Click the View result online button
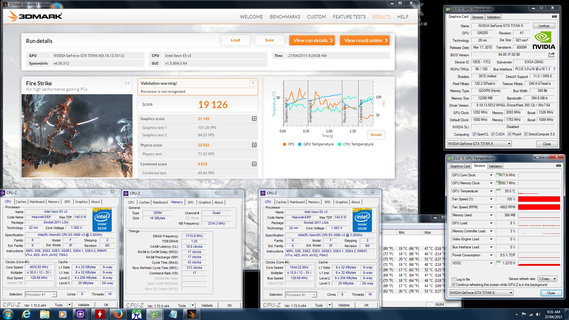 point(365,40)
